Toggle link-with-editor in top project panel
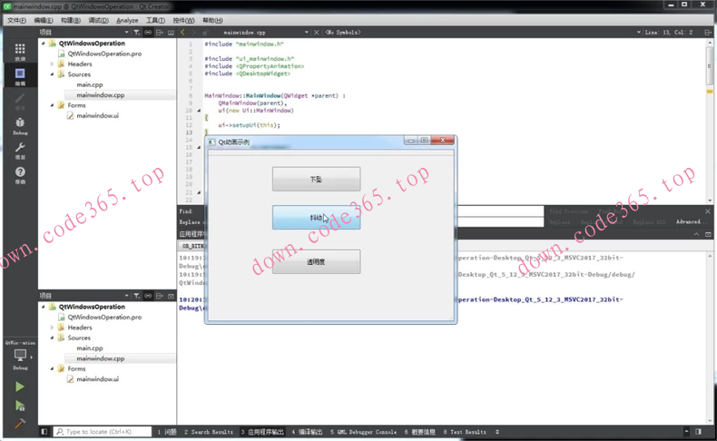Screen dimensions: 717x441 pyautogui.click(x=148, y=33)
